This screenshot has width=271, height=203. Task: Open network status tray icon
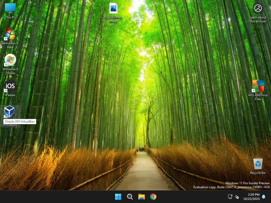[230, 197]
